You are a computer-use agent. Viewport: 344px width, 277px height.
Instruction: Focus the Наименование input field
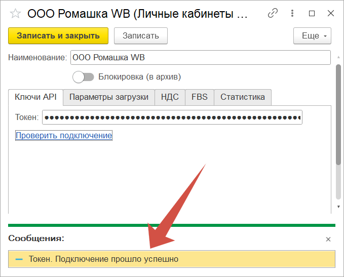pos(200,58)
